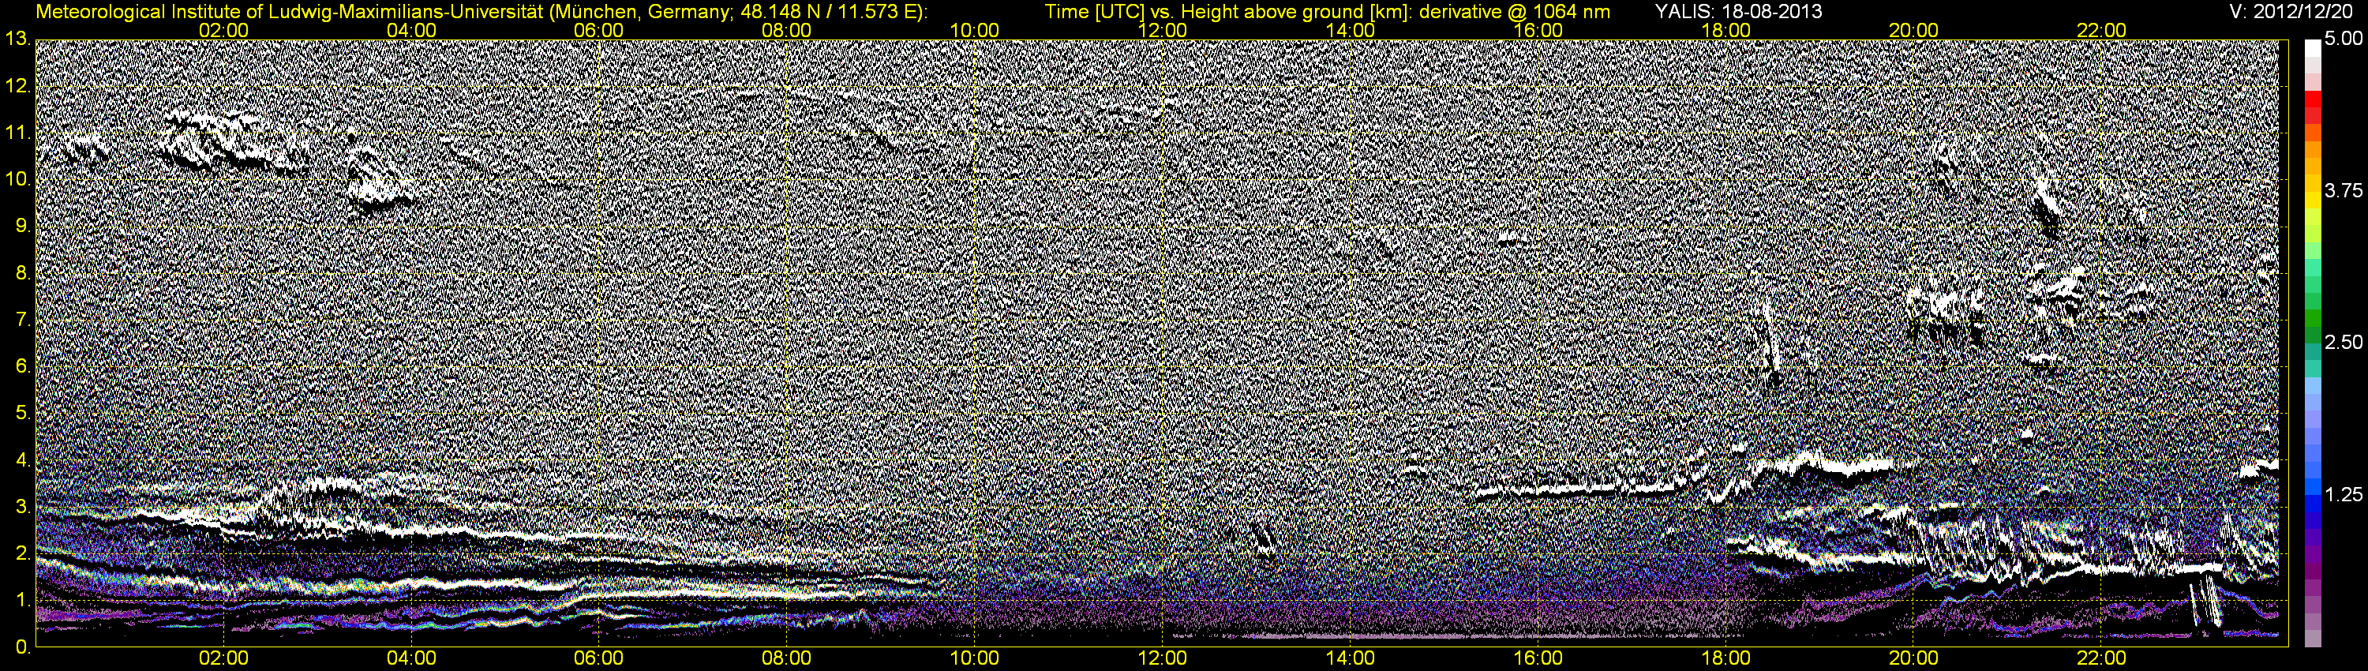The width and height of the screenshot is (2368, 671).
Task: Click the 3.75 value on the color scale
Action: pyautogui.click(x=2344, y=190)
